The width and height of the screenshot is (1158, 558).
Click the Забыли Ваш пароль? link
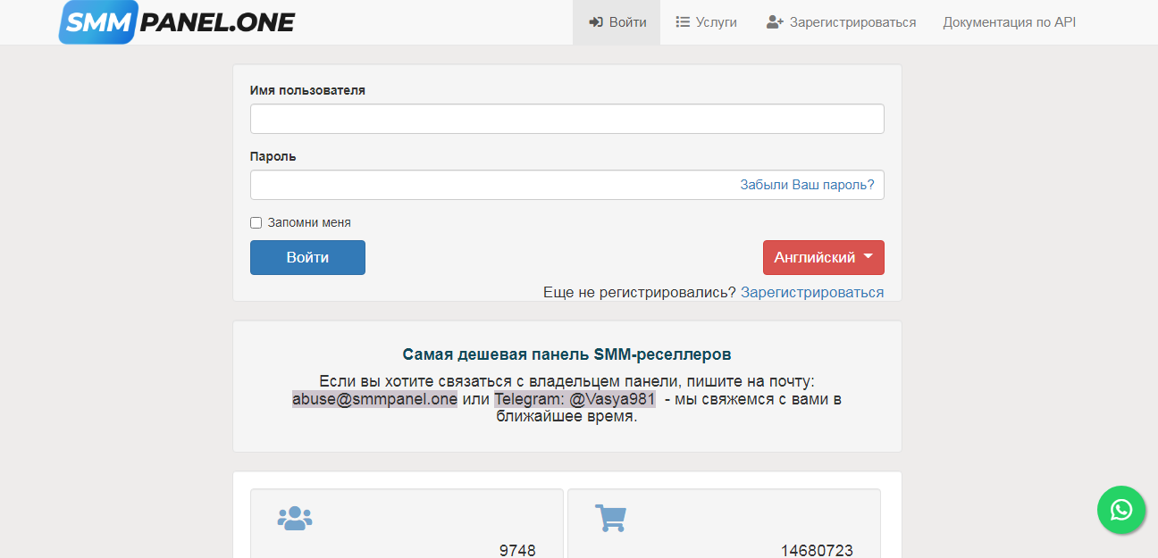[806, 185]
